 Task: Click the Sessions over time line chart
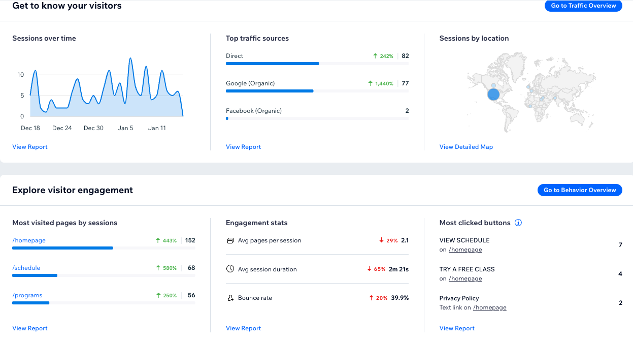coord(107,87)
